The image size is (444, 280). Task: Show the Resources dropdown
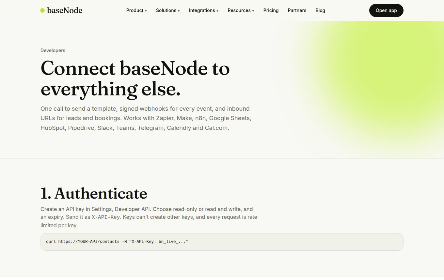pyautogui.click(x=241, y=10)
